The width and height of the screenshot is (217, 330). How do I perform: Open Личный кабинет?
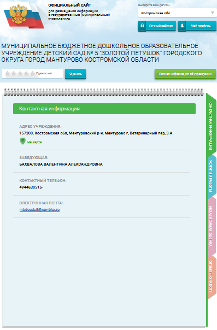coord(157,26)
